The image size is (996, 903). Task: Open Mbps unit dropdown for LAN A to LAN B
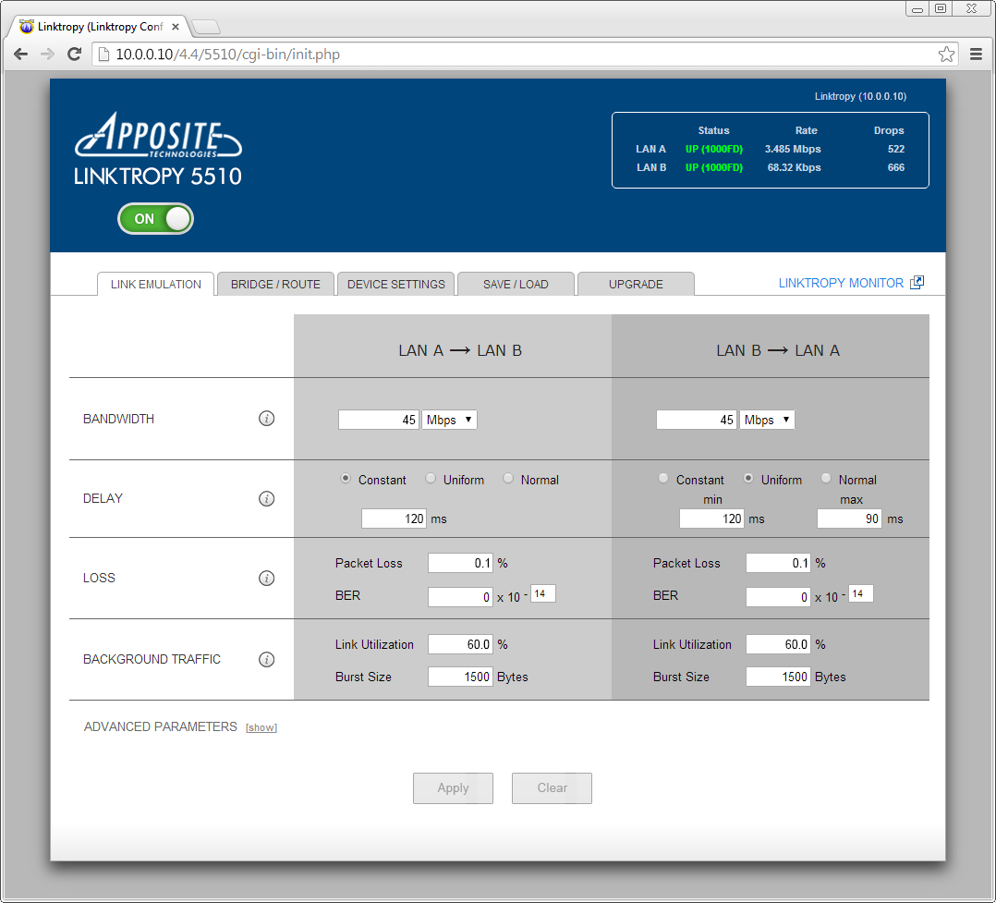[x=449, y=420]
